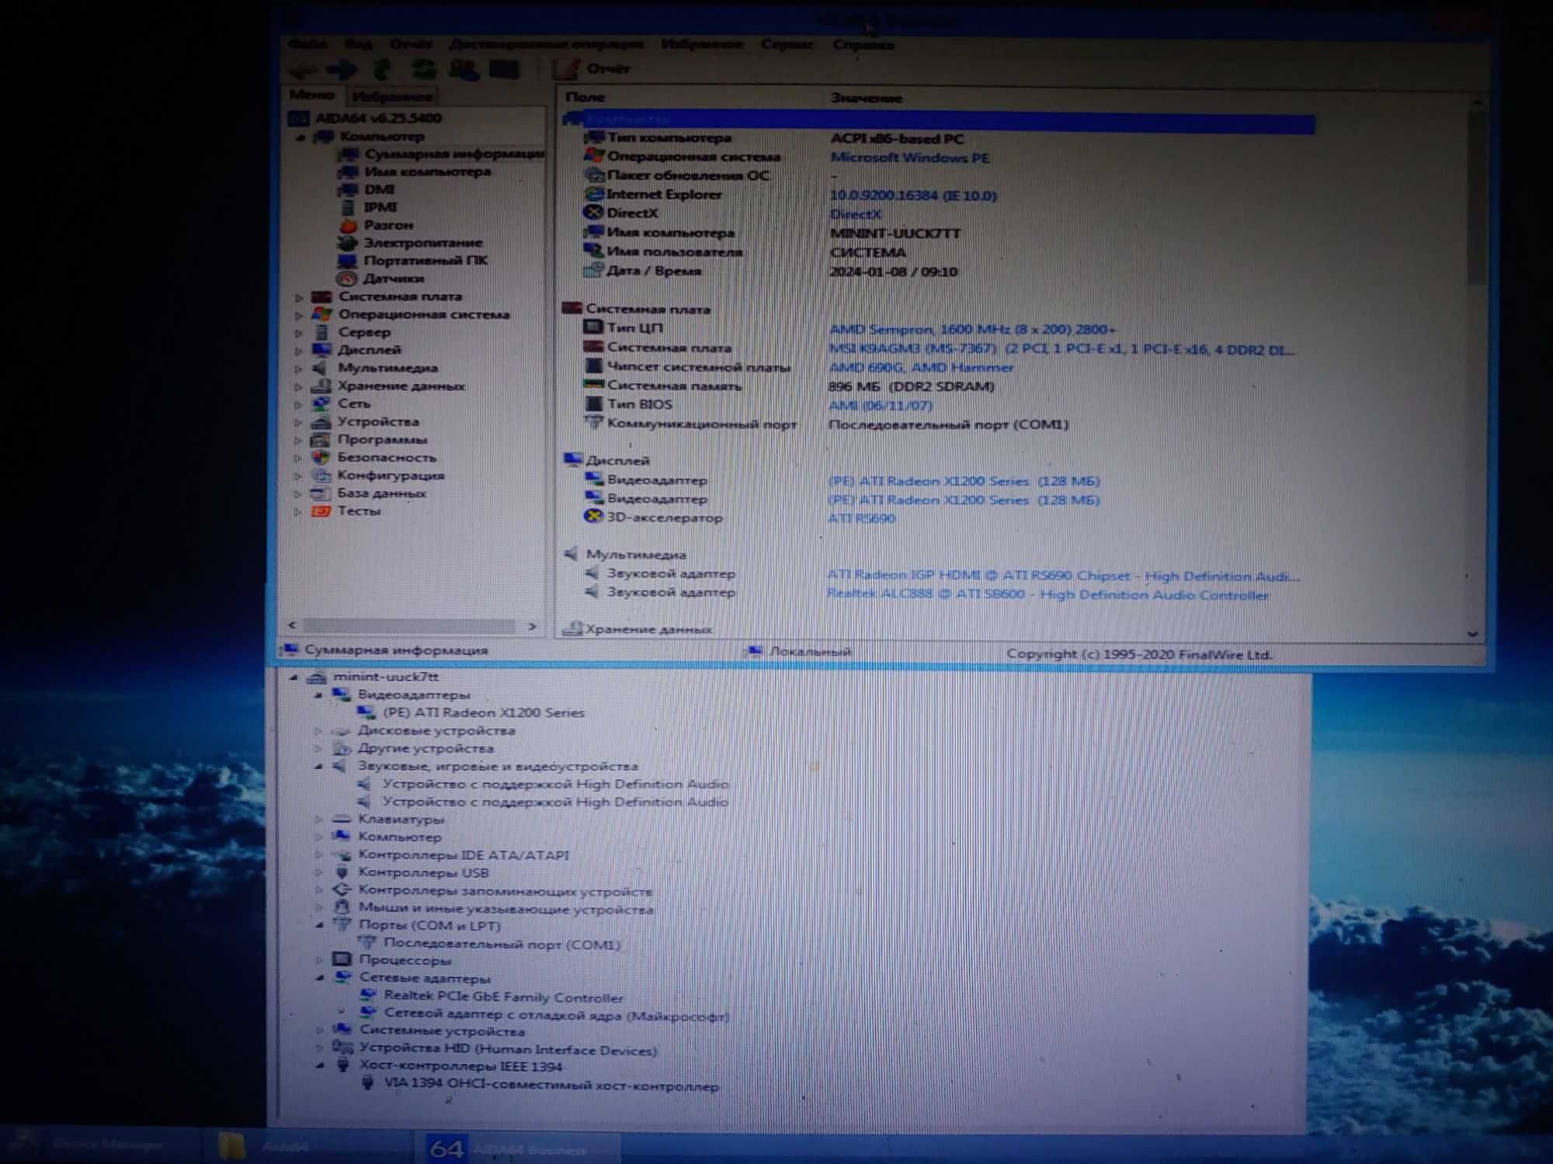Click the Датчики sensor icon

pos(347,279)
